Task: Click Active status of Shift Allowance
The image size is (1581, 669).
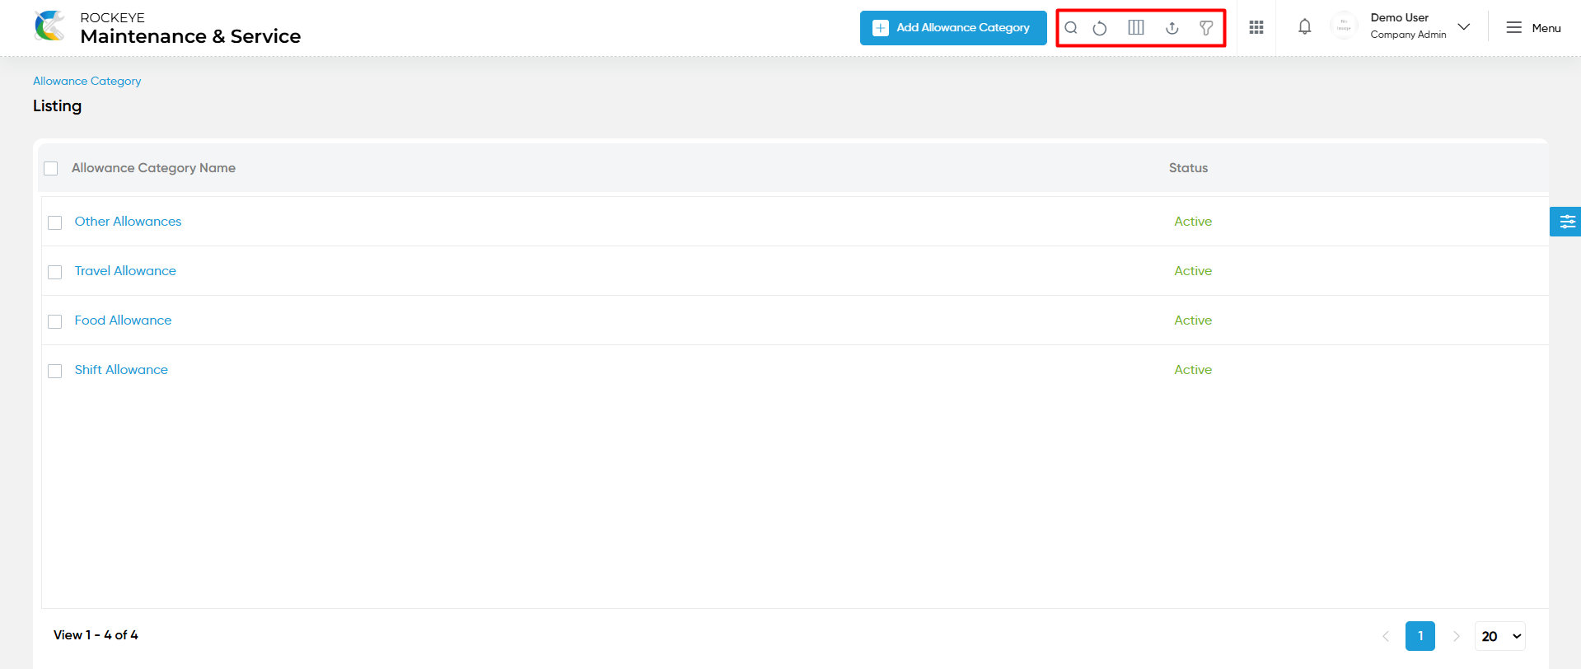Action: click(x=1193, y=370)
